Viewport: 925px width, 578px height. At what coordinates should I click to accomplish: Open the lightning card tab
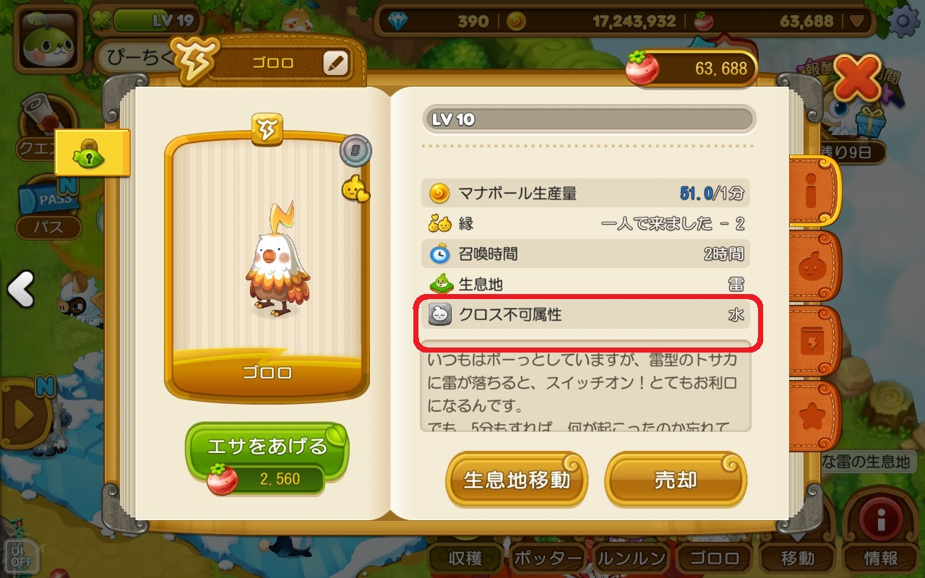[x=815, y=340]
